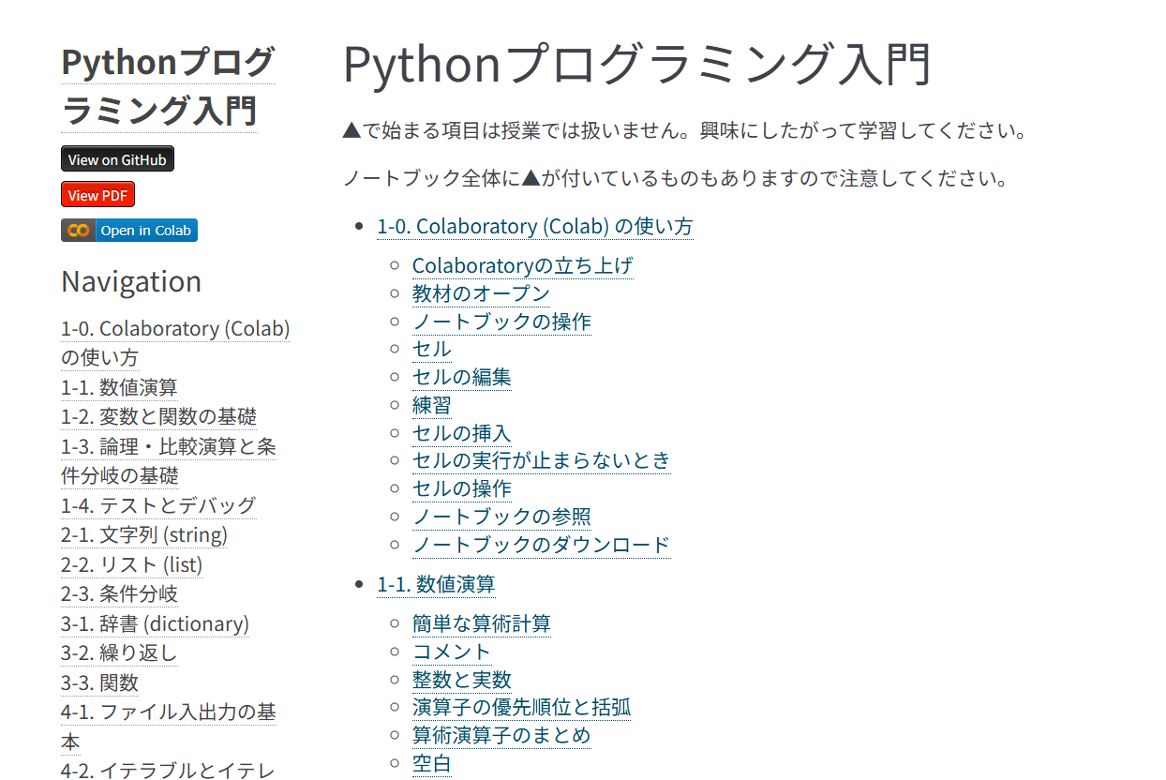The height and width of the screenshot is (780, 1166).
Task: Open the 演算子の優先順位と括弧 link
Action: (x=521, y=708)
